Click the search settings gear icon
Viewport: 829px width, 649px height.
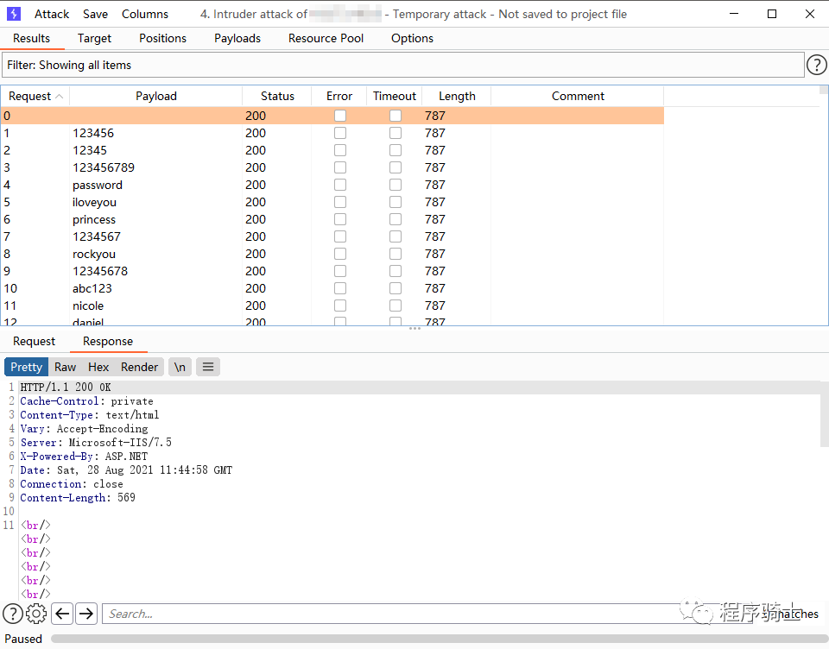tap(36, 614)
